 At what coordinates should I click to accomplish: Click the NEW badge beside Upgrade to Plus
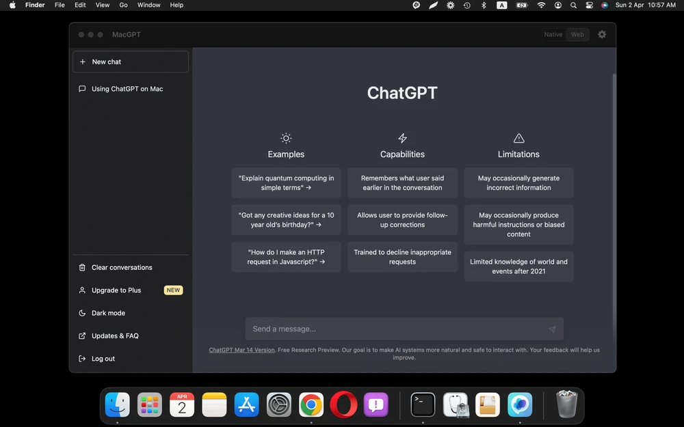coord(173,290)
